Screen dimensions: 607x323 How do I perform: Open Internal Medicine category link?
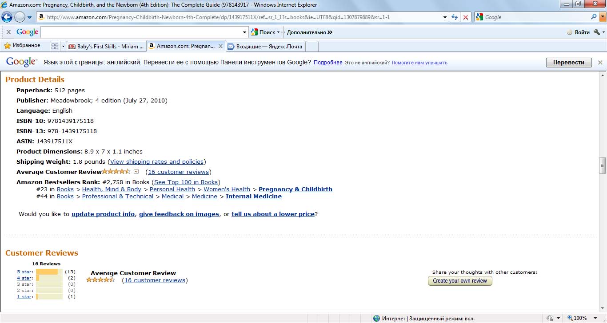[x=254, y=197]
